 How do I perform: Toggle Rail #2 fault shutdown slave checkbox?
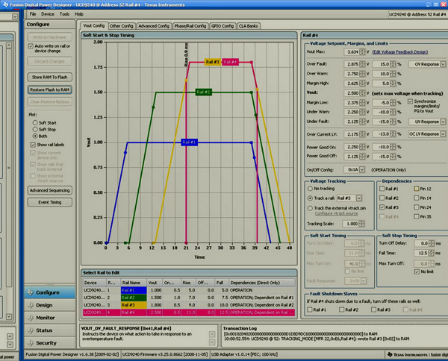(341, 310)
